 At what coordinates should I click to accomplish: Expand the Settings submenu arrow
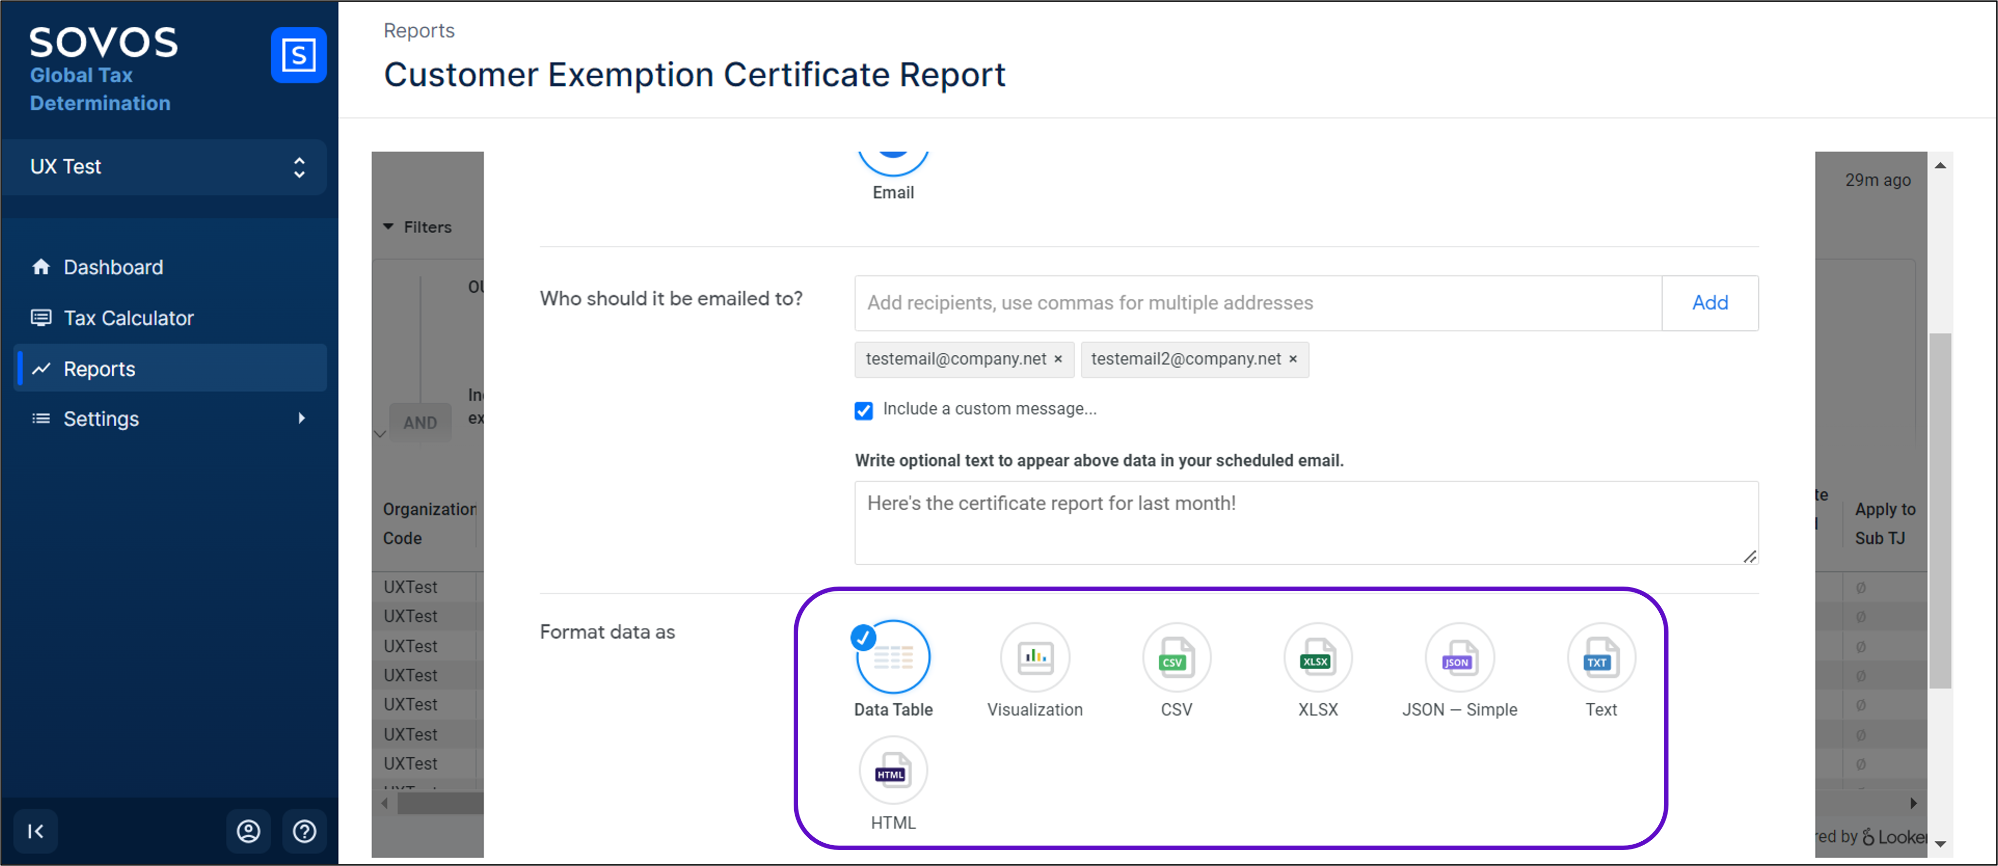point(302,418)
